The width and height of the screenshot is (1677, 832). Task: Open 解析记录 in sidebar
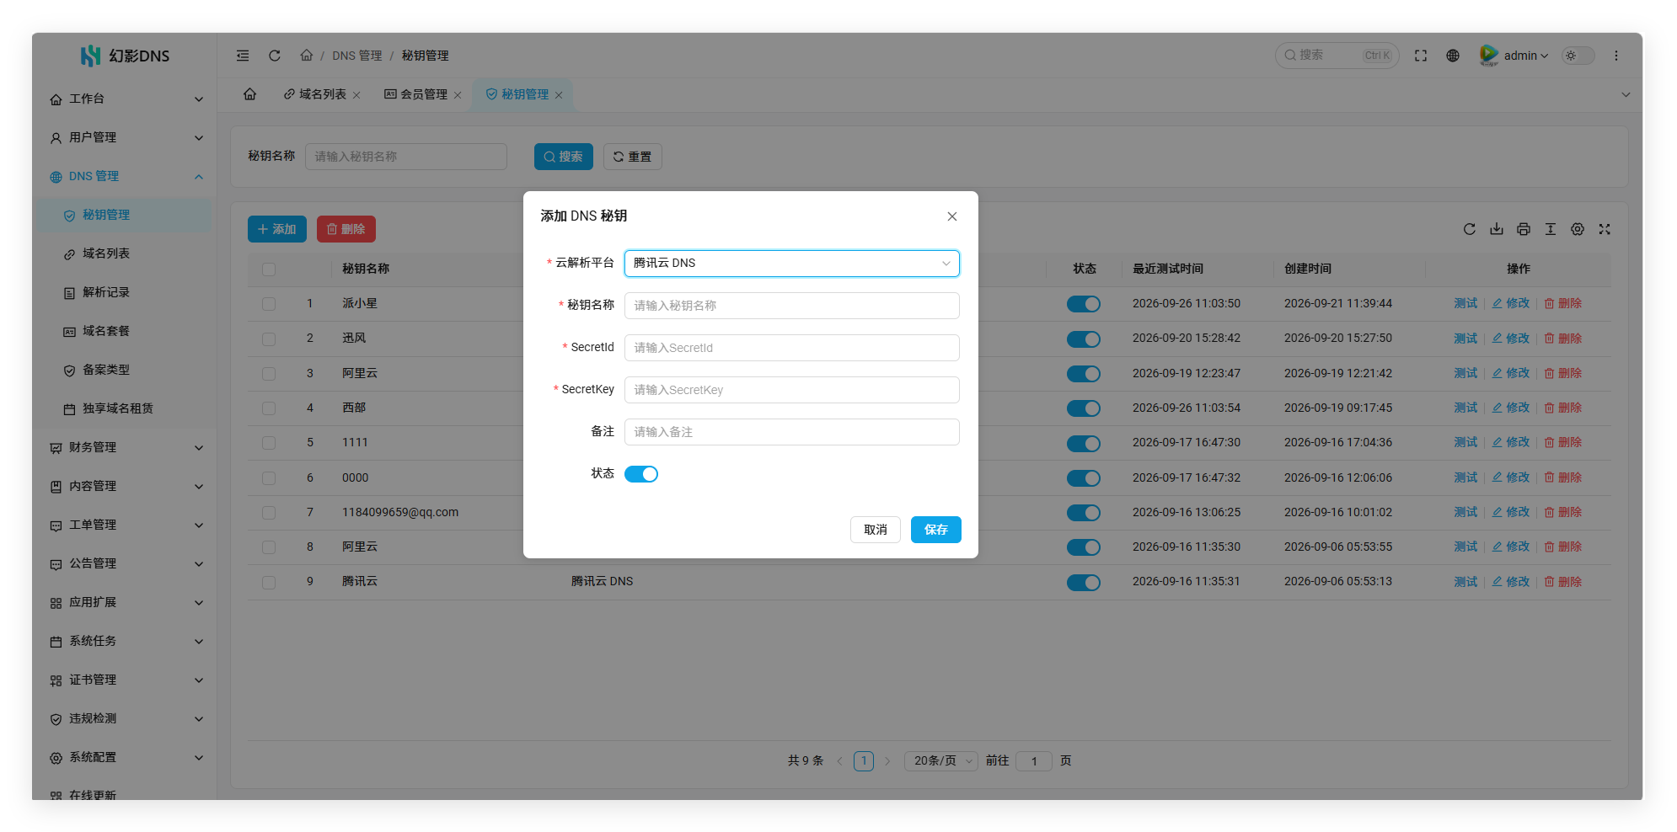click(125, 292)
